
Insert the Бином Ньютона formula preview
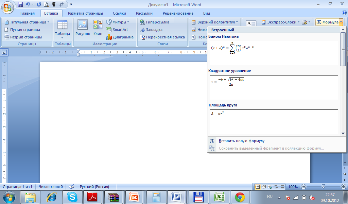tap(274, 53)
